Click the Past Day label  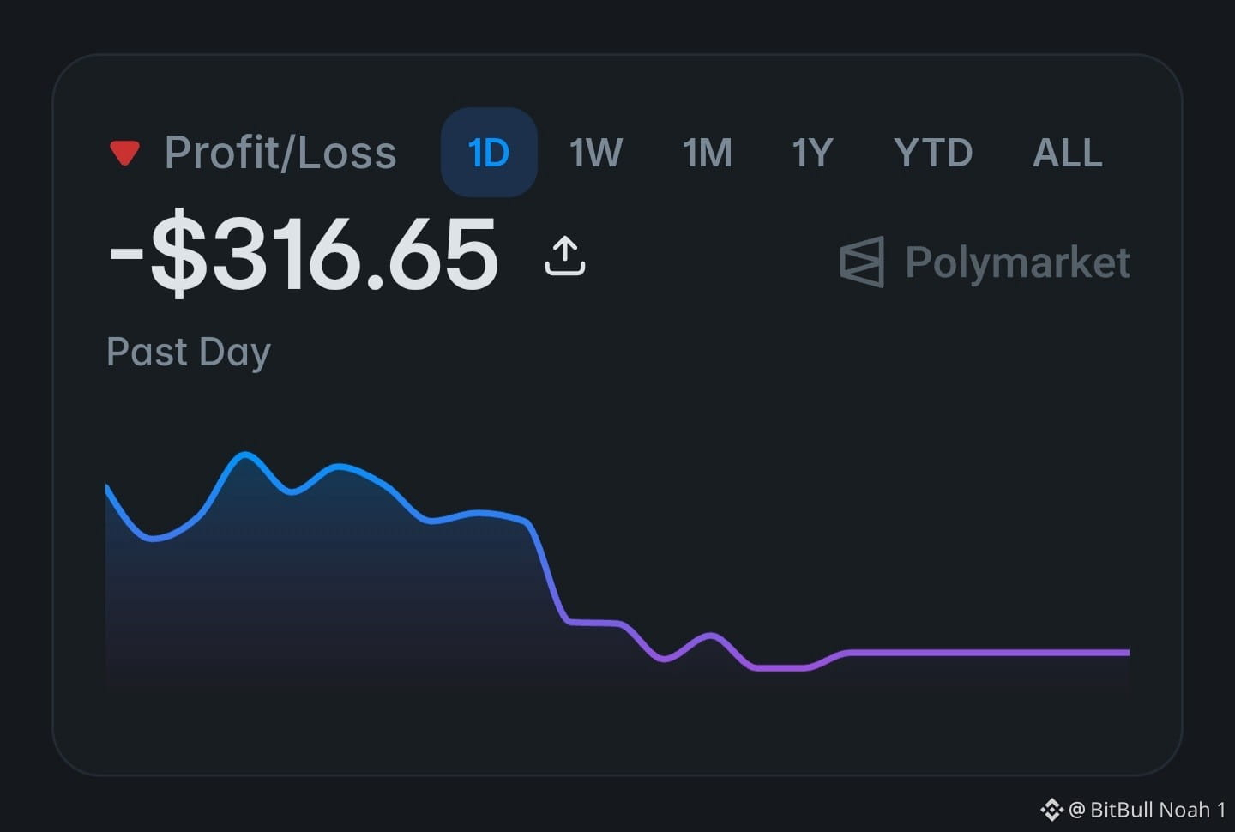[189, 353]
